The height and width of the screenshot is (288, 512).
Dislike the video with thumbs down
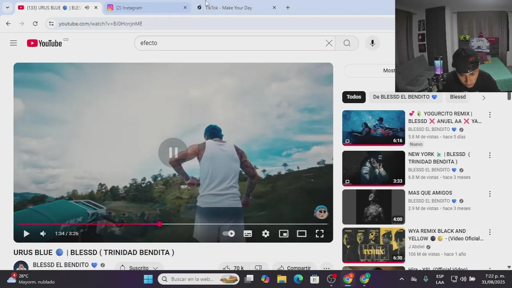258,268
